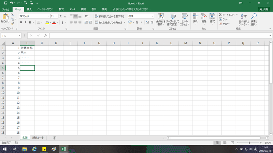Toggle Underline formatting
Screen dimensions: 273x153
[x=30, y=22]
